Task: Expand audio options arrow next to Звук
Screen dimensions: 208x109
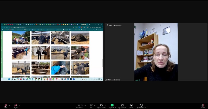Action: coord(9,105)
